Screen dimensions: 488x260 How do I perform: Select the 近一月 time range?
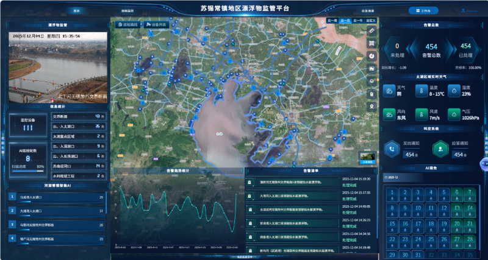tap(345, 21)
